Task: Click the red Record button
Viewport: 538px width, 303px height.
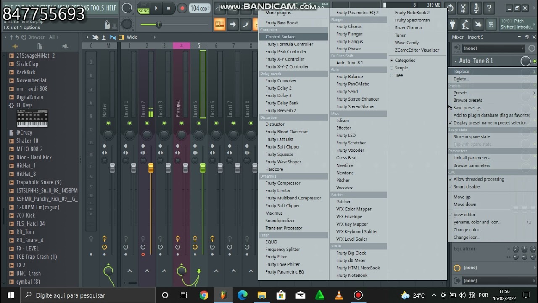Action: pyautogui.click(x=182, y=8)
